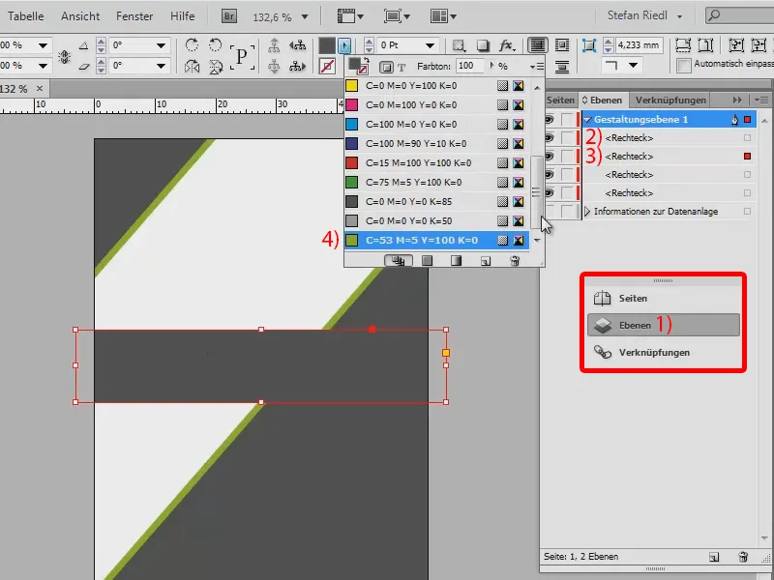Select swatch C=15 M=100 Y=100 K=0

pos(436,162)
